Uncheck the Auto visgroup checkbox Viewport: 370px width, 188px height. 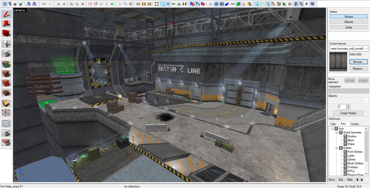tap(336, 129)
